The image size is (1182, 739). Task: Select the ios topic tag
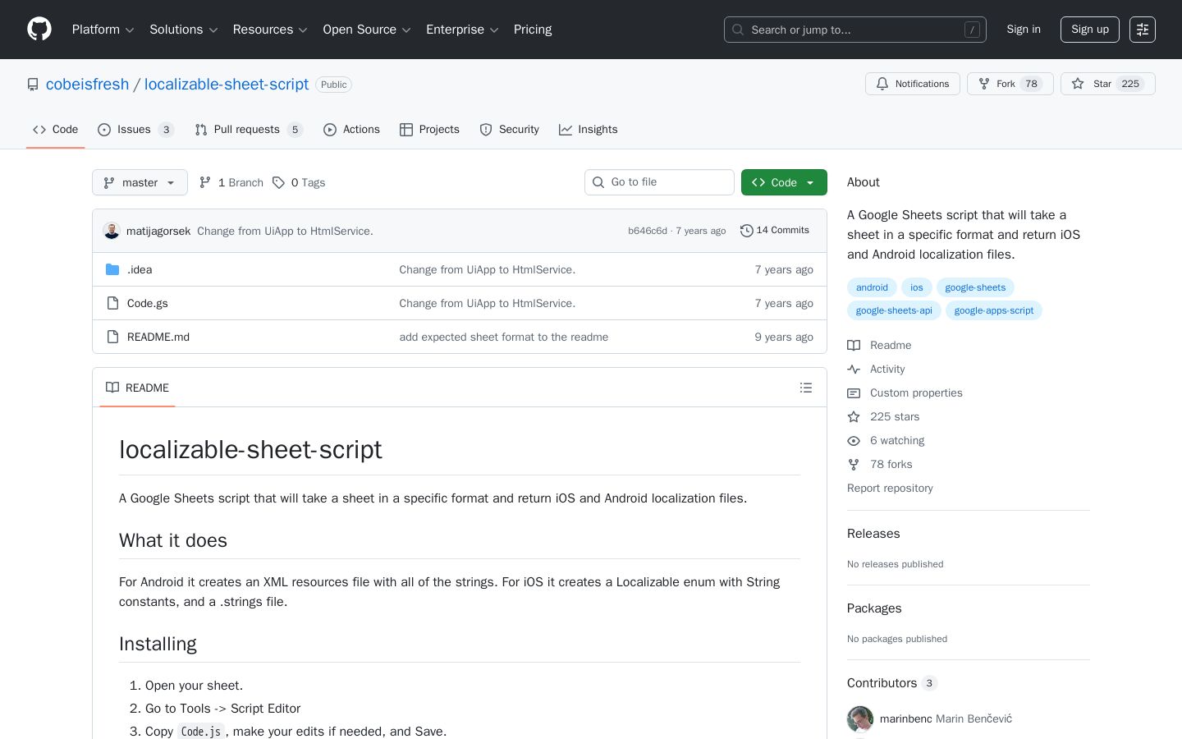[917, 287]
